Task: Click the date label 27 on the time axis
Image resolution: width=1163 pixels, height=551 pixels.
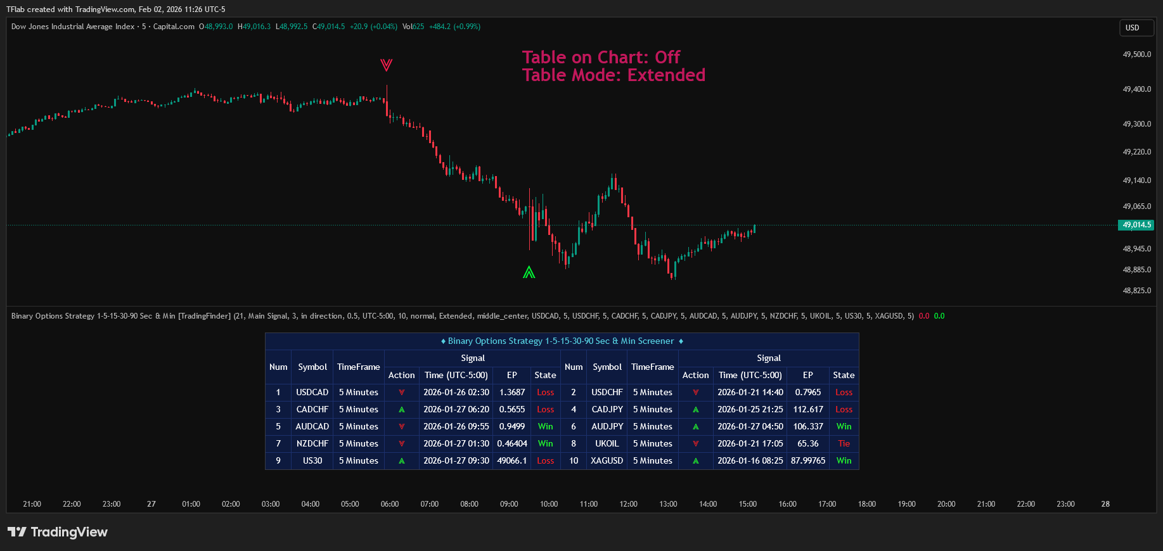Action: coord(151,504)
